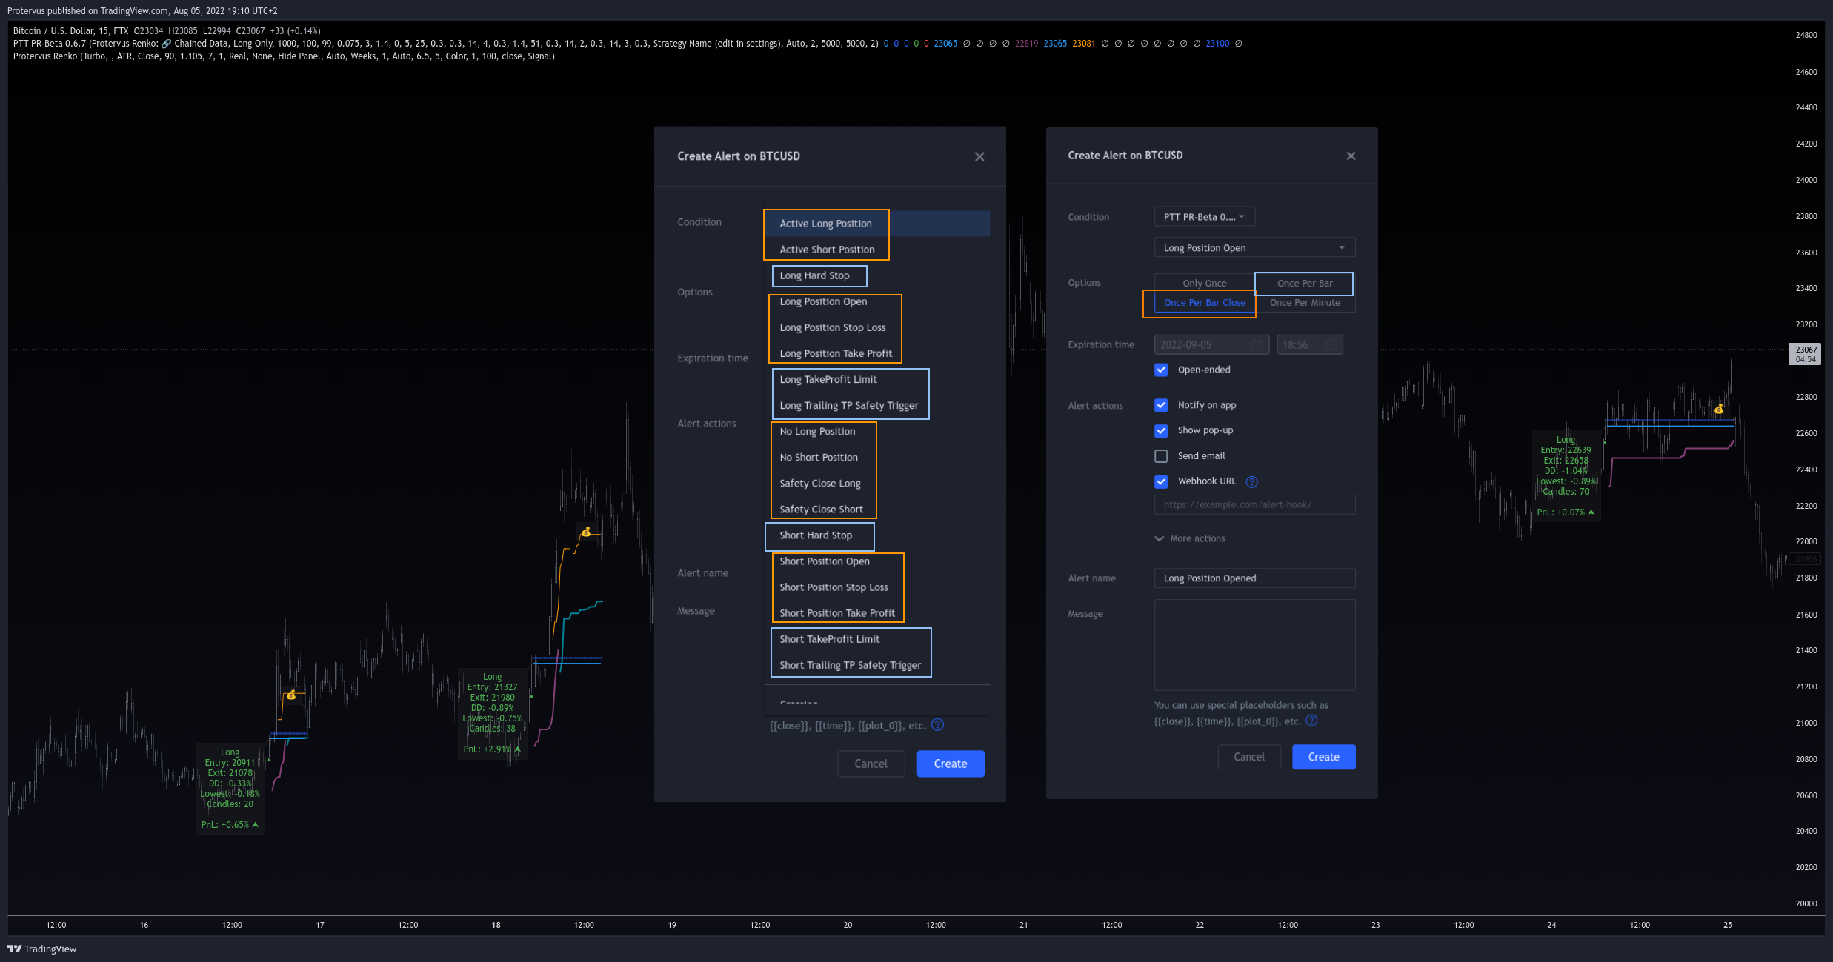Viewport: 1833px width, 962px height.
Task: Select Short TakeProfit Limit
Action: [x=877, y=639]
